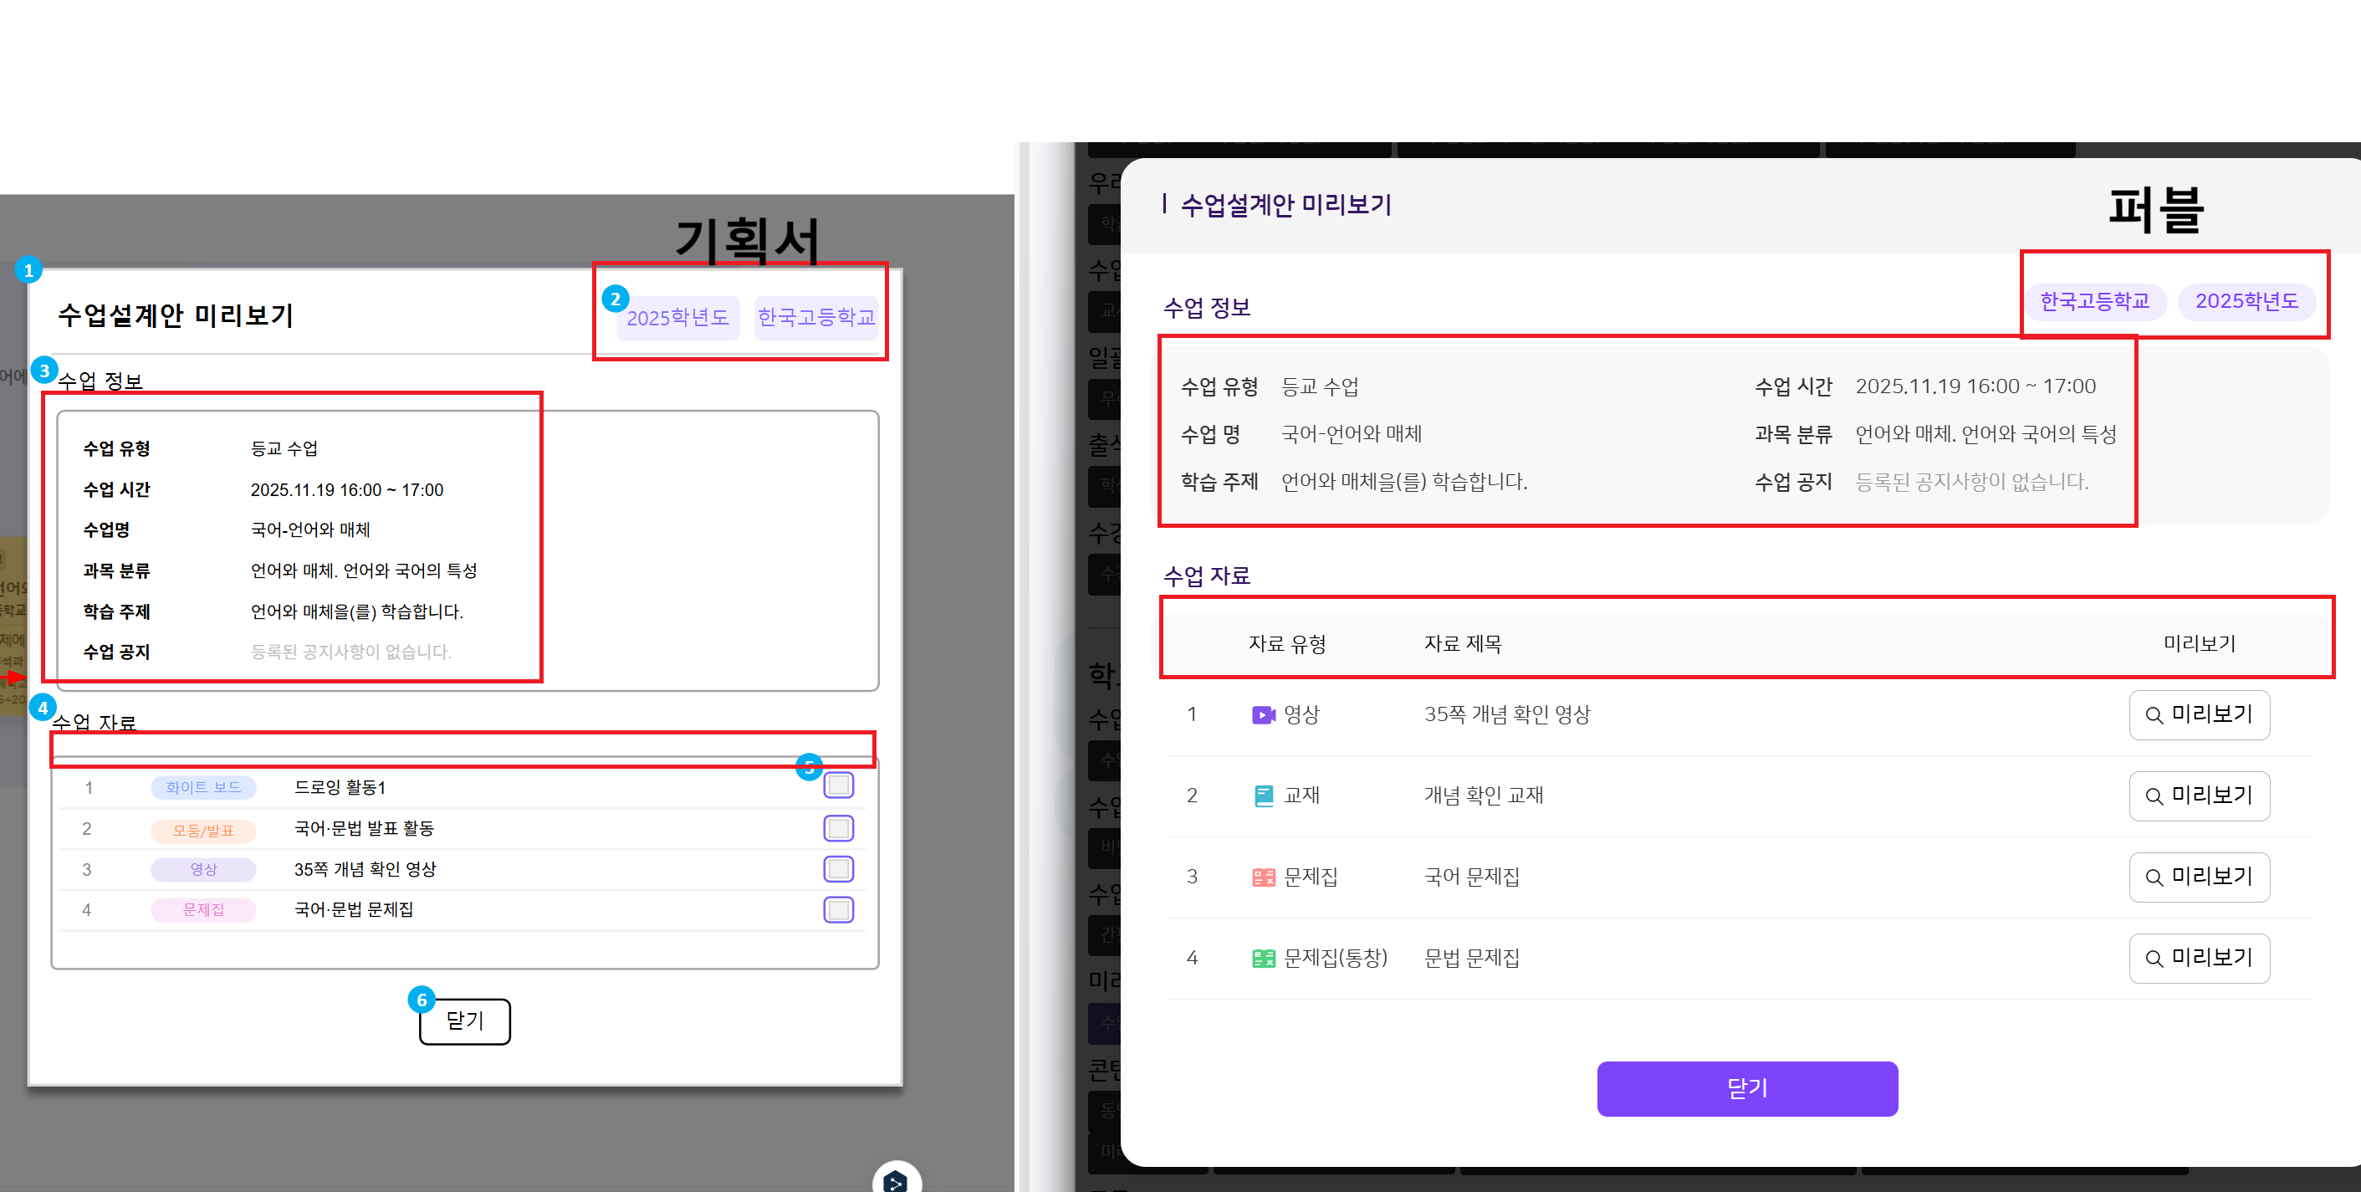
Task: Click the purple video icon next to 영상
Action: (x=1263, y=715)
